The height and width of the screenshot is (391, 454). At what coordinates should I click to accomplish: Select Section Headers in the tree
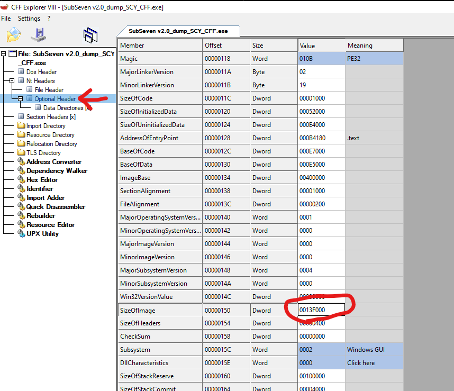(47, 117)
